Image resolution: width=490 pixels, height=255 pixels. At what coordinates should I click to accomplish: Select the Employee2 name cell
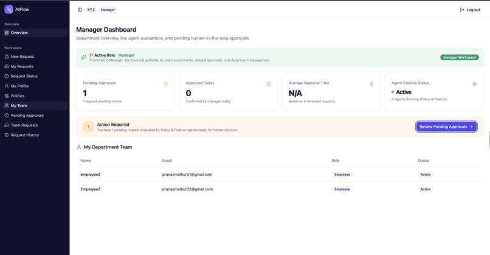91,175
